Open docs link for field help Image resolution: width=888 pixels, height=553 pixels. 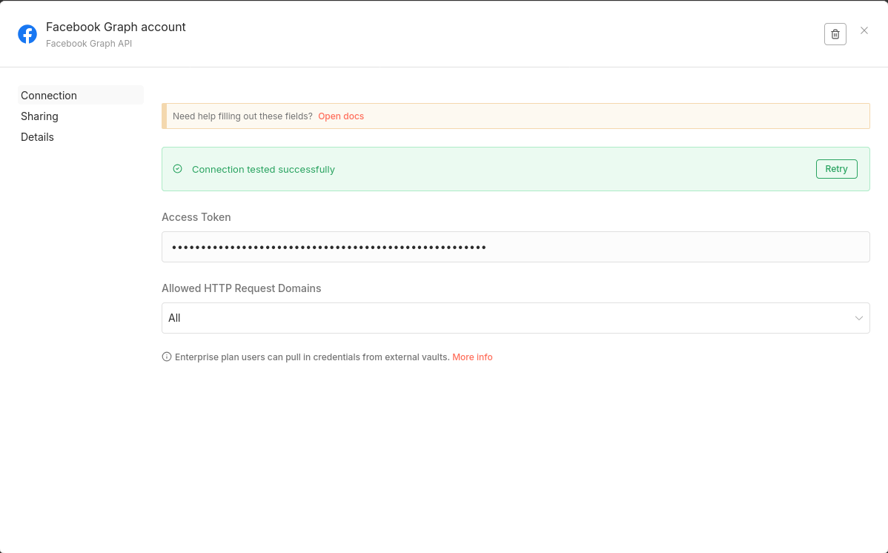[x=341, y=116]
